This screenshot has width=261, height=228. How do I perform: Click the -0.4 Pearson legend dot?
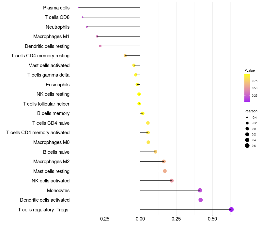(x=247, y=118)
